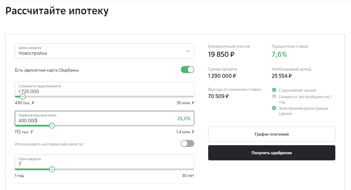Screen dimensions: 351x190
Task: Click the Страхование жизни option label
Action: pos(297,90)
